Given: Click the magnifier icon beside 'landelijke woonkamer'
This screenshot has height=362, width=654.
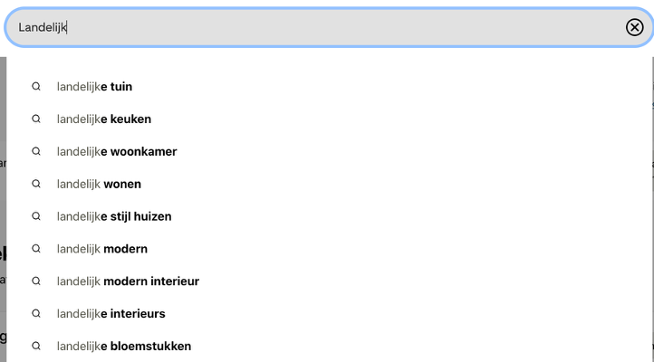Looking at the screenshot, I should [x=36, y=152].
